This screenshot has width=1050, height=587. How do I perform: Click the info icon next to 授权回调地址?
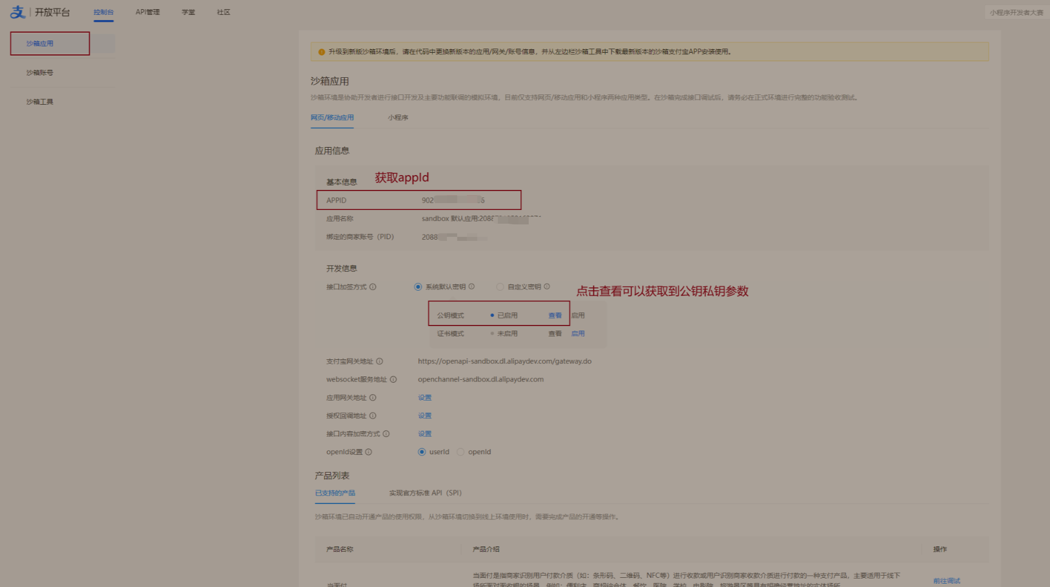[x=373, y=416]
